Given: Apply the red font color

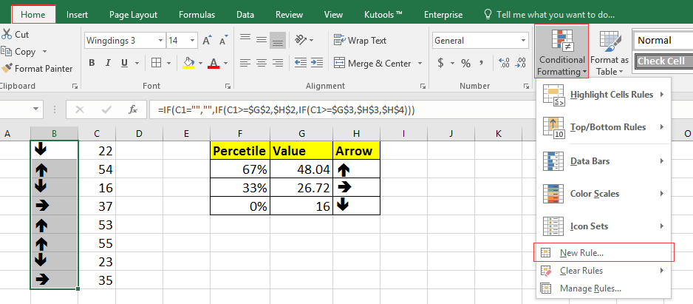Looking at the screenshot, I should (x=214, y=64).
